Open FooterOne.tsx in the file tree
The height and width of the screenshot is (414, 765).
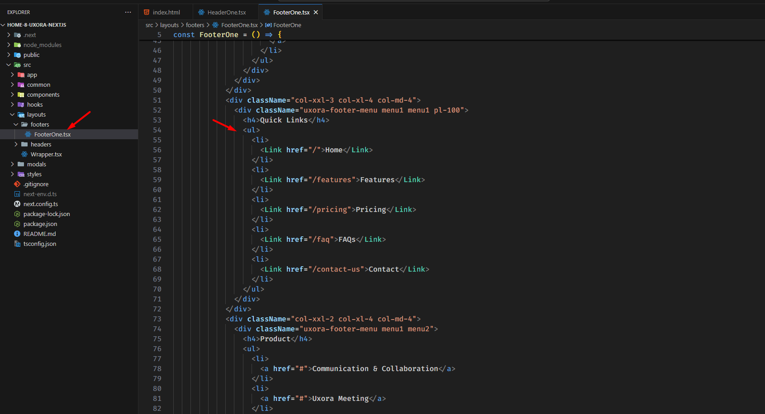click(52, 134)
